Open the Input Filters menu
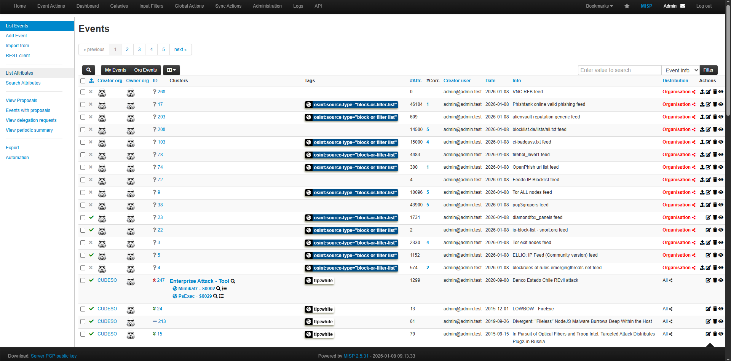The width and height of the screenshot is (731, 361). (x=151, y=6)
